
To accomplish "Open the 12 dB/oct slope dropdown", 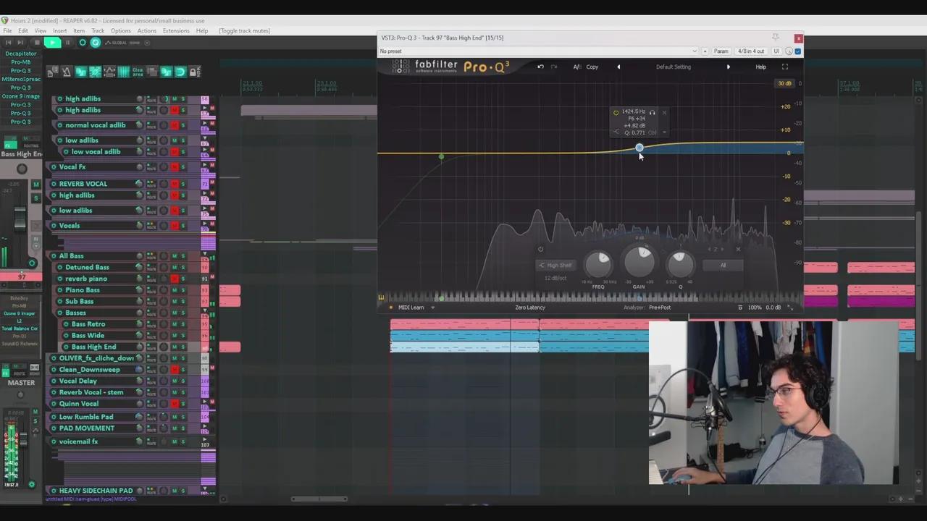I will click(x=555, y=279).
